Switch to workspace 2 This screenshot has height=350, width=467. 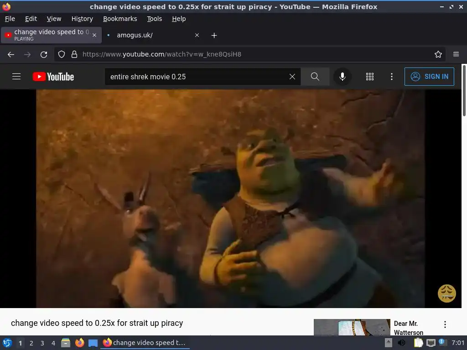click(x=31, y=343)
